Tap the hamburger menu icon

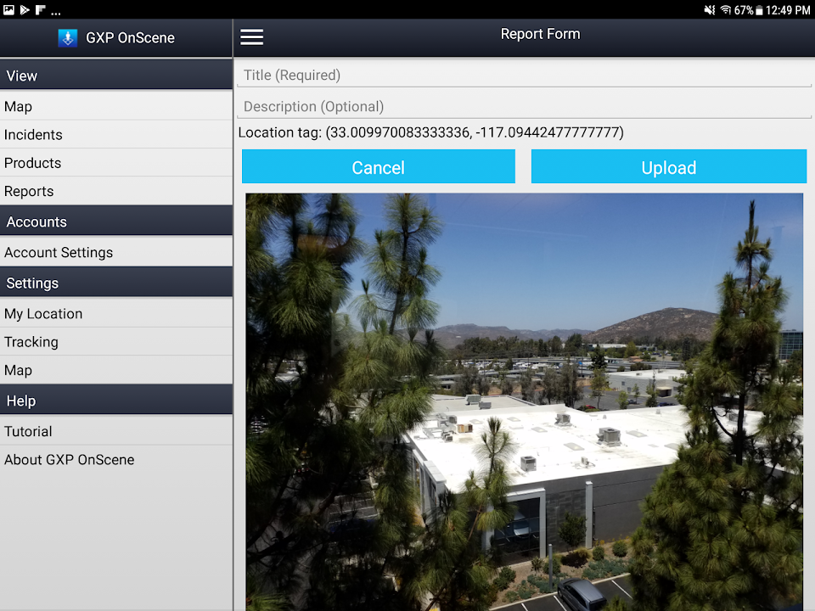point(252,37)
